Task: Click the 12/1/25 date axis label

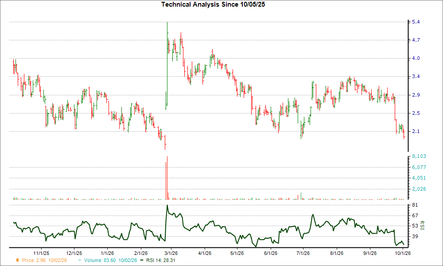Action: point(74,253)
